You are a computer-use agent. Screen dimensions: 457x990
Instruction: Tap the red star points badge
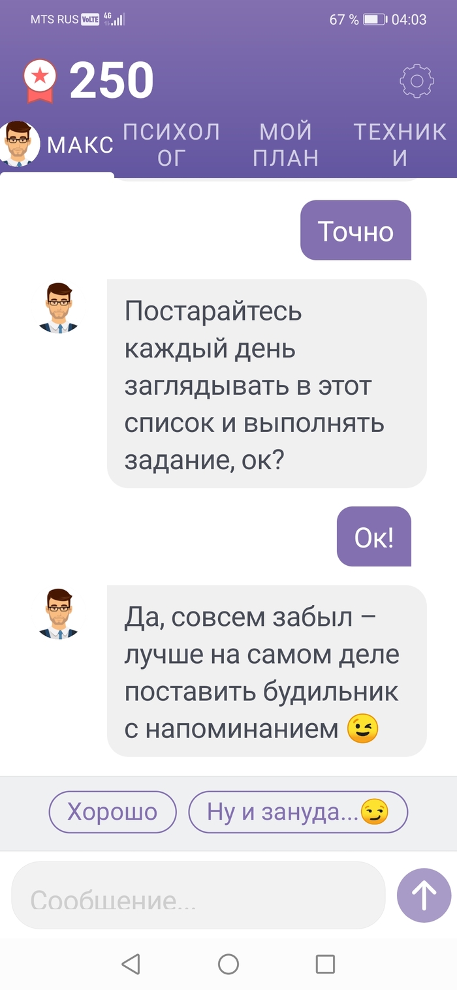click(40, 81)
